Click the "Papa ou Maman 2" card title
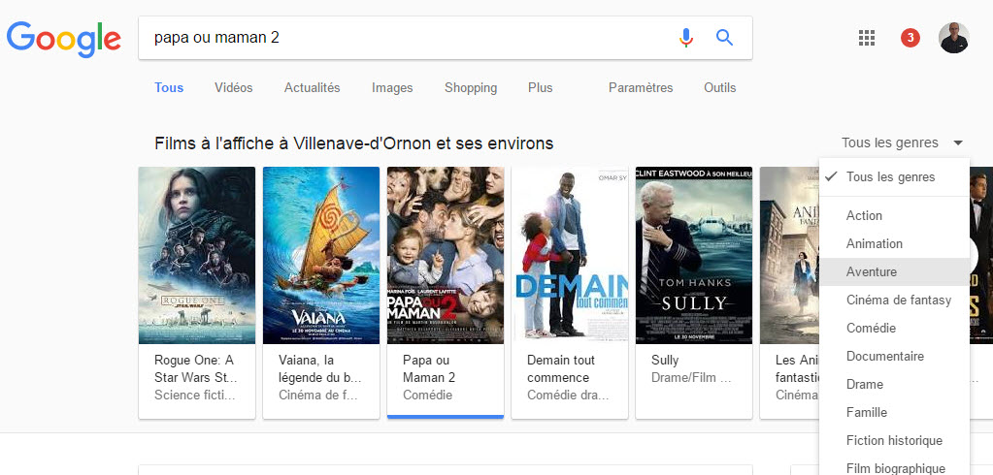 [x=429, y=368]
